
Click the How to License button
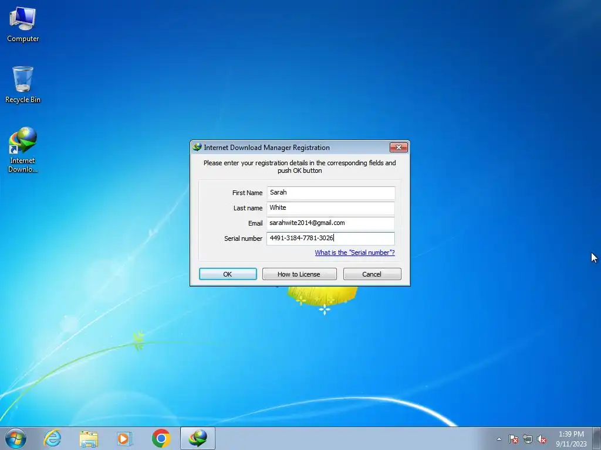click(x=299, y=274)
